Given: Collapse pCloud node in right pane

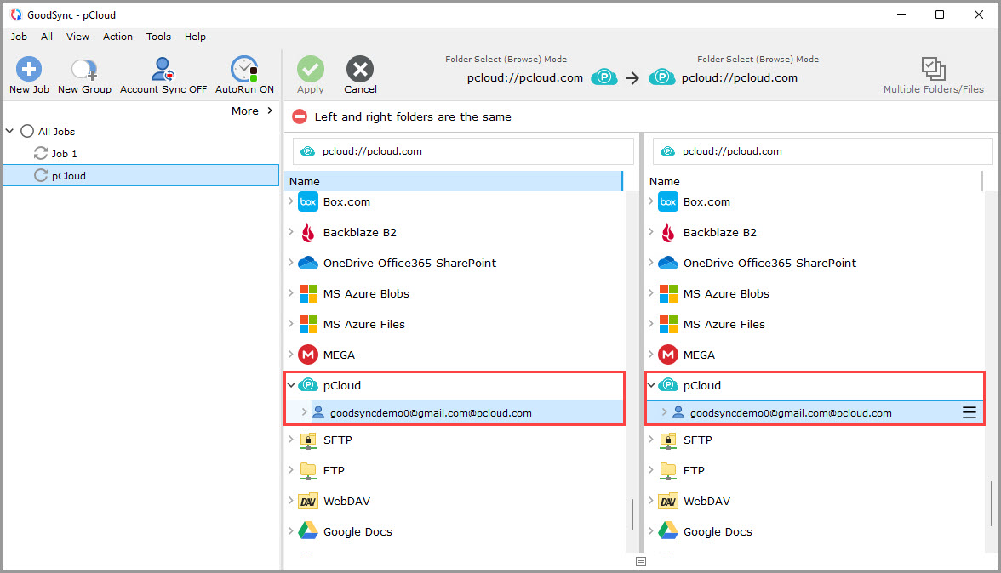Looking at the screenshot, I should pos(651,385).
